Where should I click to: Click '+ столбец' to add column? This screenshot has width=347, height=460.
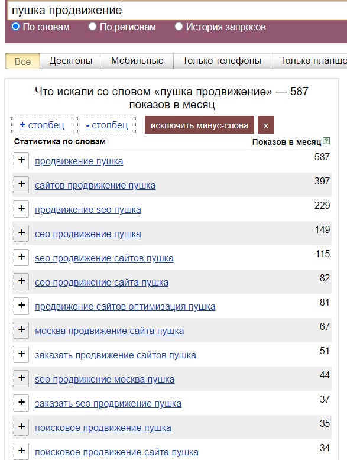click(41, 125)
